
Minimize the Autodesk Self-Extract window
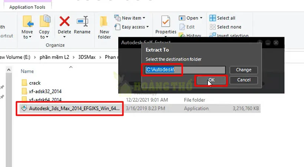pyautogui.click(x=268, y=43)
